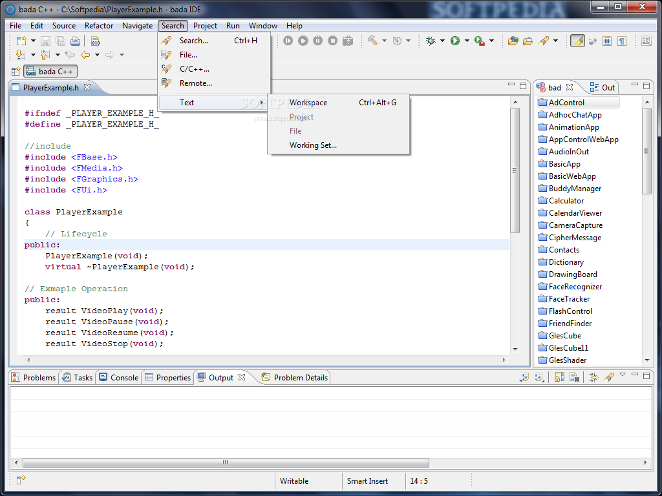Switch to the Problems tab

point(34,377)
